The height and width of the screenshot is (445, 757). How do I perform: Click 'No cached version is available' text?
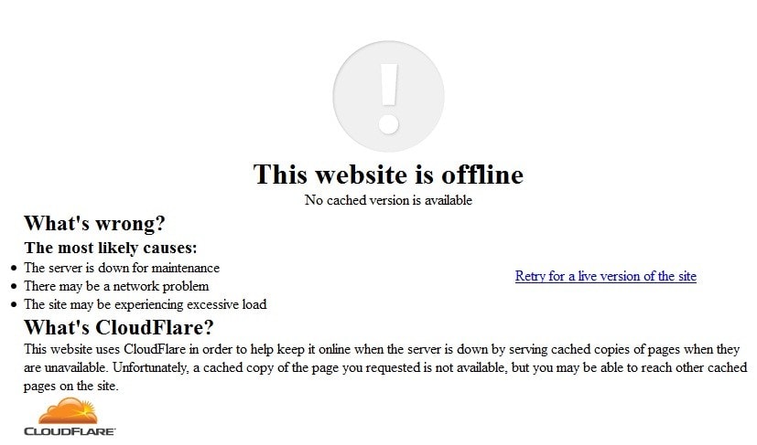point(388,200)
